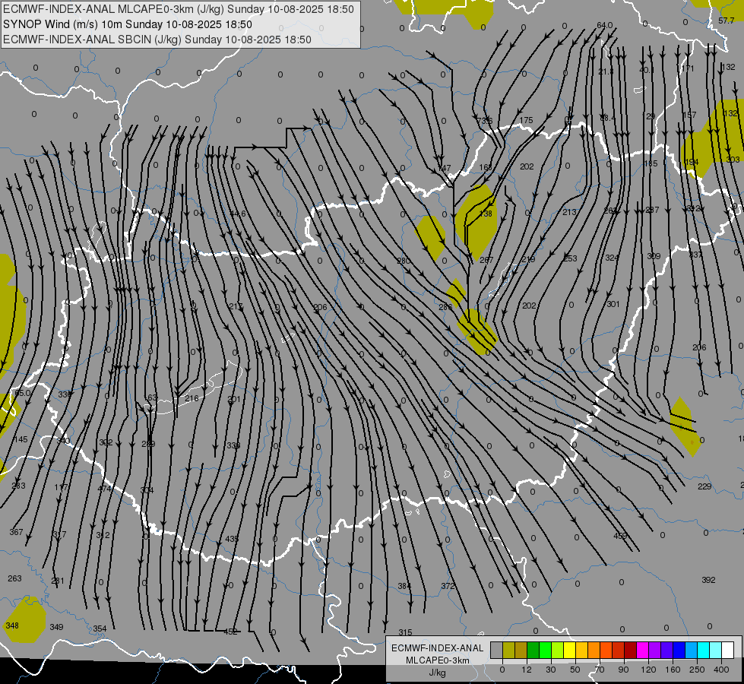The width and height of the screenshot is (744, 684).
Task: Click the bright green legend swatch
Action: point(546,650)
